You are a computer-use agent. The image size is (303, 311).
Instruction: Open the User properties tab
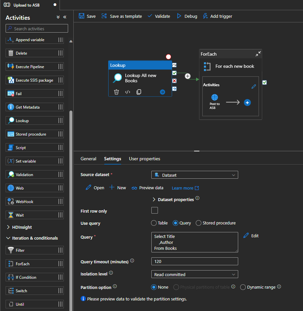coord(144,159)
